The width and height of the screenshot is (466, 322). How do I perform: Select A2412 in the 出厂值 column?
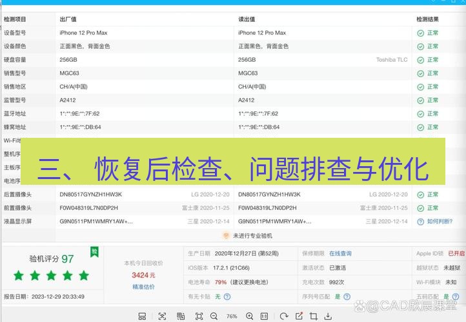pyautogui.click(x=68, y=100)
